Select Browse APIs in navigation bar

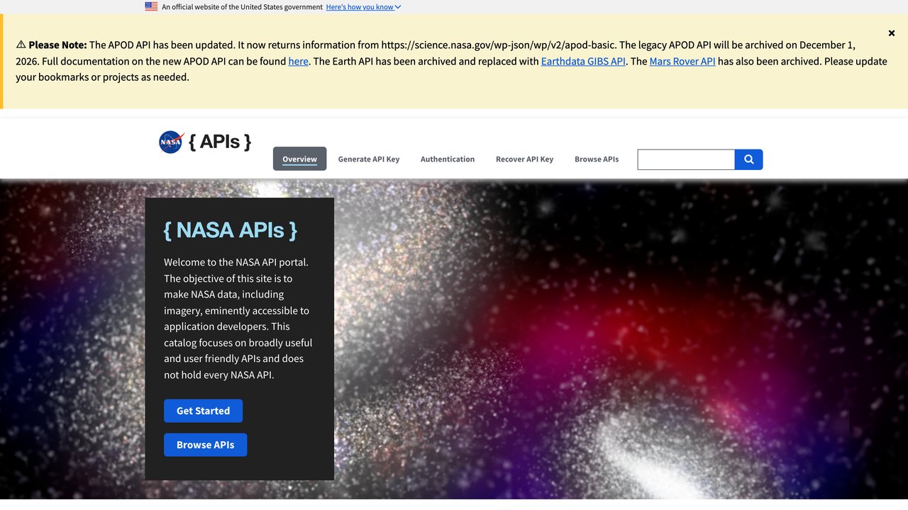(x=597, y=159)
